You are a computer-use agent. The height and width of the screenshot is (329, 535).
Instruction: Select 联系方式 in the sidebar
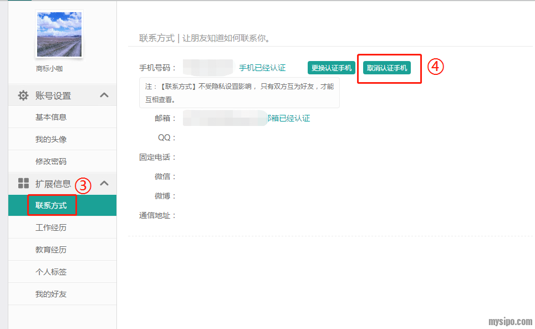(51, 206)
